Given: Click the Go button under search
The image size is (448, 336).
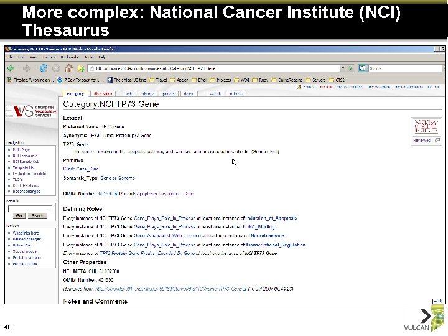Looking at the screenshot, I should coord(19,216).
